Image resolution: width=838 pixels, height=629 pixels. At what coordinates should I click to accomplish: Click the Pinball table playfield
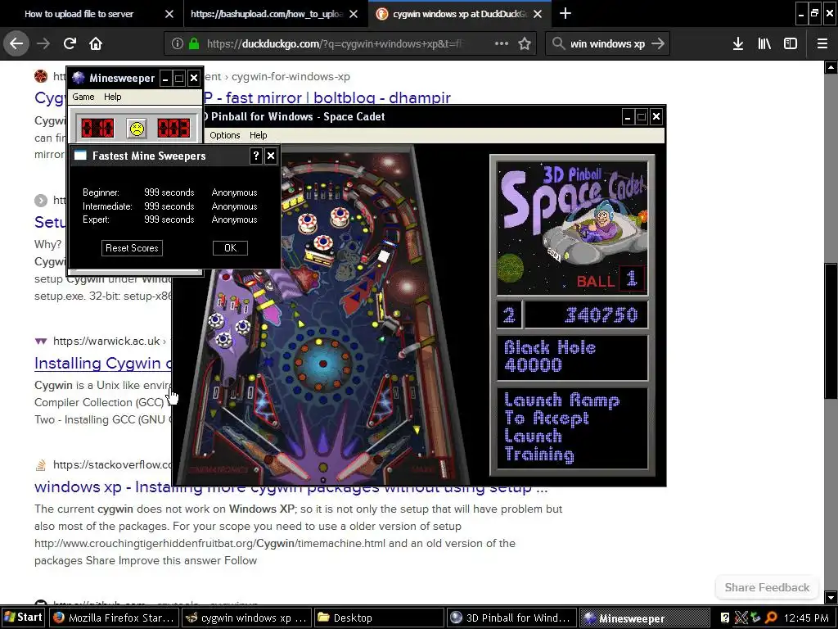click(x=324, y=314)
